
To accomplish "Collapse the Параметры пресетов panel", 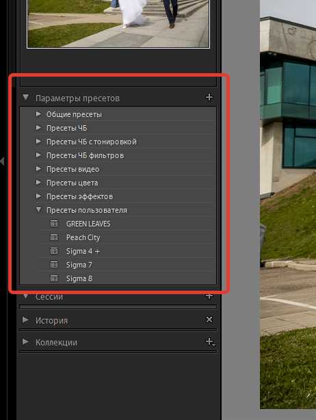I will click(x=26, y=97).
